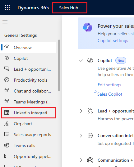Click the General Settings heading
134x167 pixels.
tap(21, 35)
